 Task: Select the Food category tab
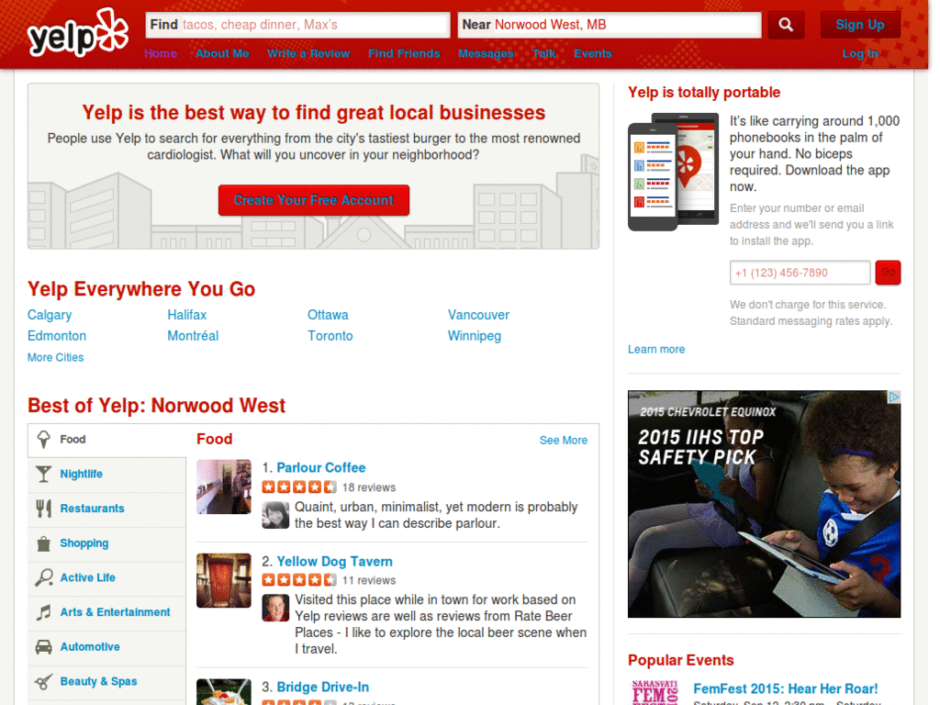click(106, 440)
